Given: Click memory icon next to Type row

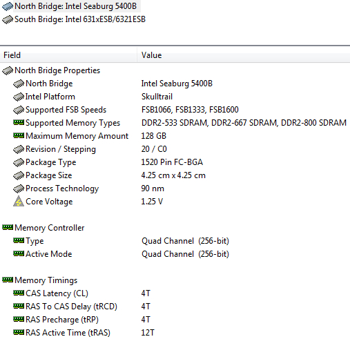Looking at the screenshot, I should [x=19, y=241].
